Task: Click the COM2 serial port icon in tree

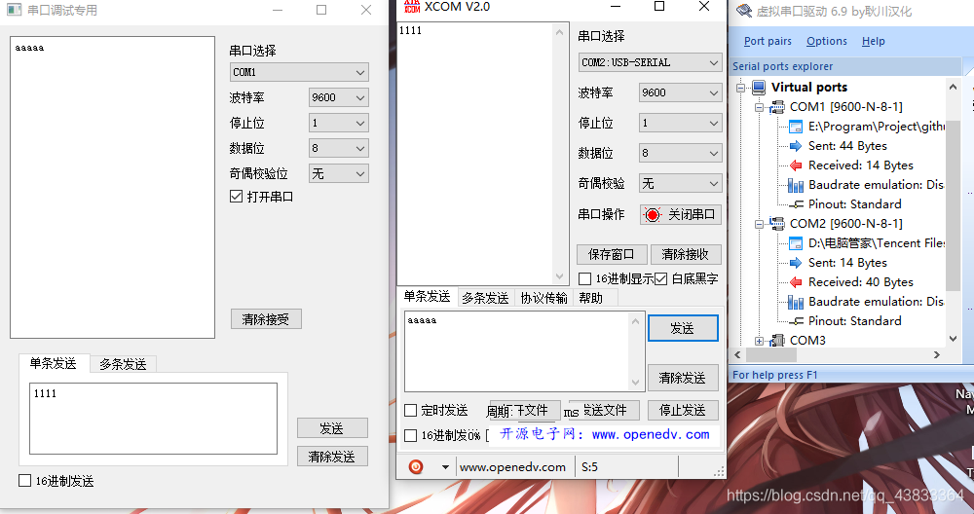Action: [777, 224]
